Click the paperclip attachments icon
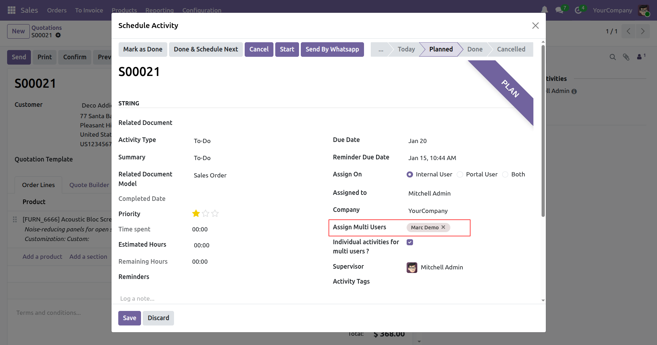 point(626,57)
